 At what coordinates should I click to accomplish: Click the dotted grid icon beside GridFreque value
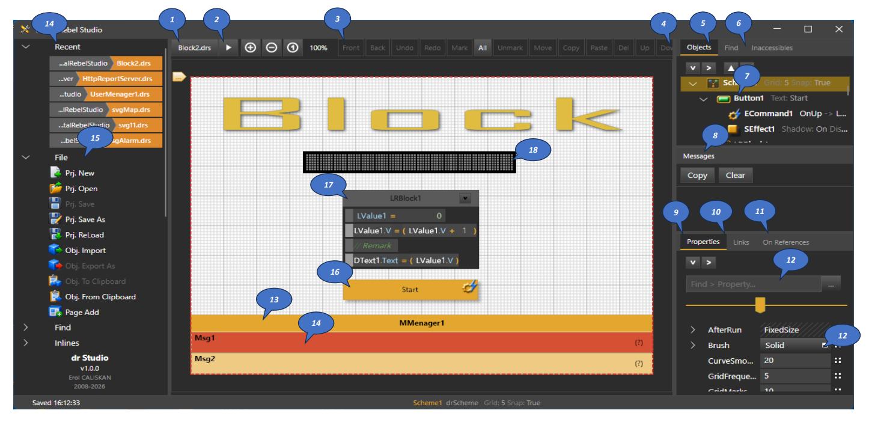[837, 376]
